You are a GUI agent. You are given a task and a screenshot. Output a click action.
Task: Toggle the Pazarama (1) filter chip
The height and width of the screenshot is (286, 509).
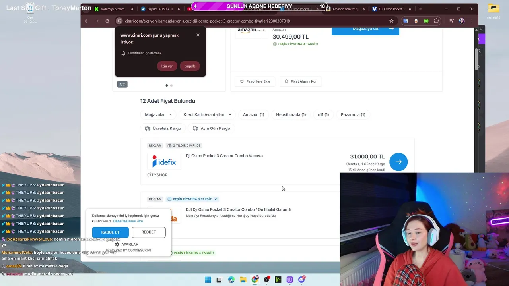[x=353, y=114]
